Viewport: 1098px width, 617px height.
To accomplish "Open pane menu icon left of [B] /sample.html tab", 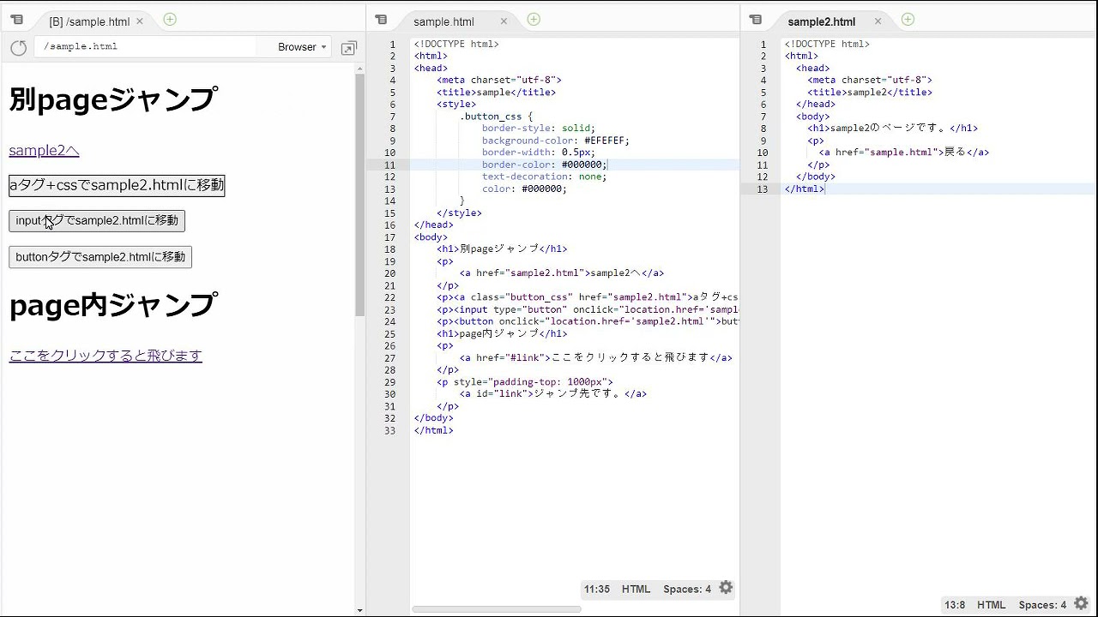I will coord(17,20).
